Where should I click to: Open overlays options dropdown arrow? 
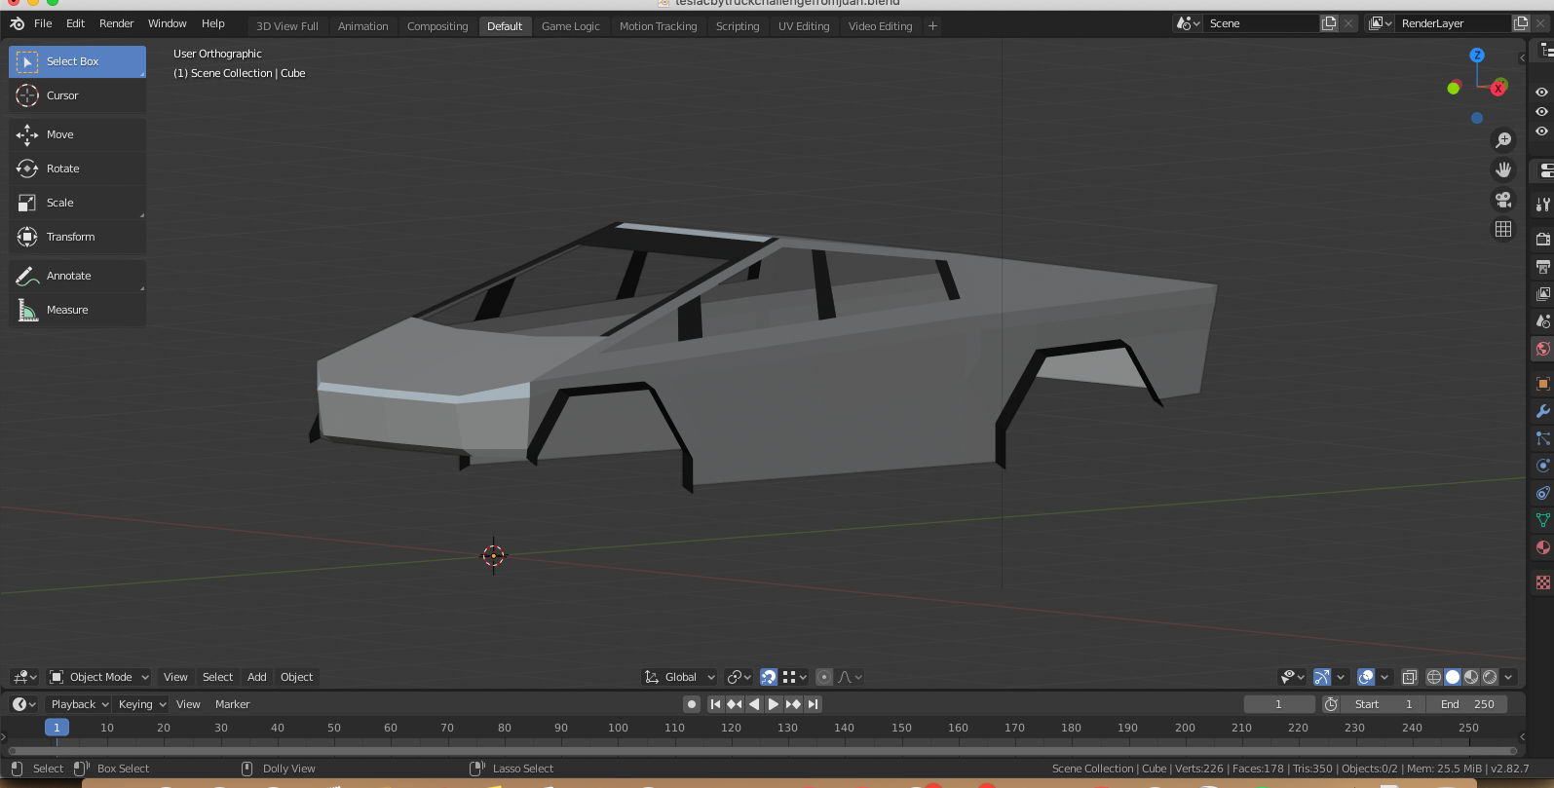[1384, 677]
